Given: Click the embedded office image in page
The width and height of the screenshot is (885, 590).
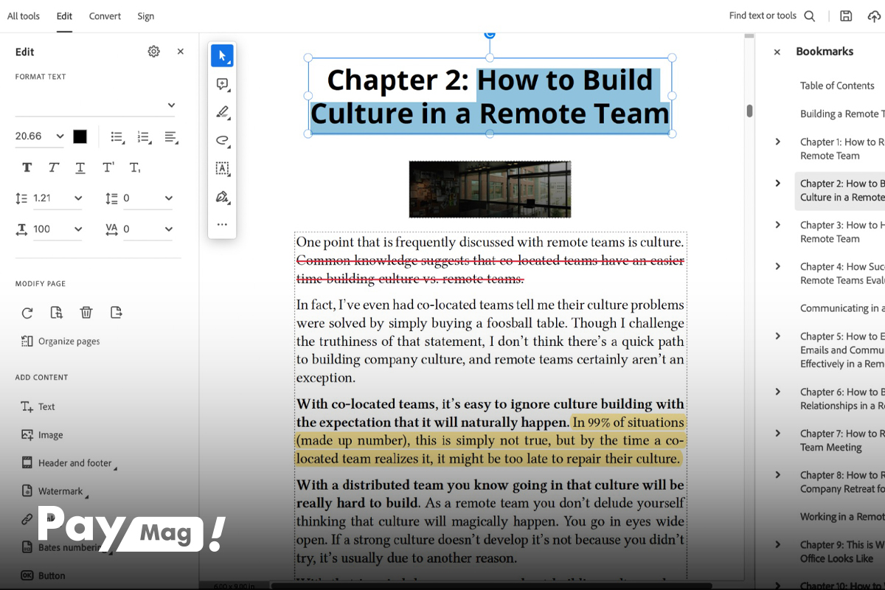Looking at the screenshot, I should point(490,189).
